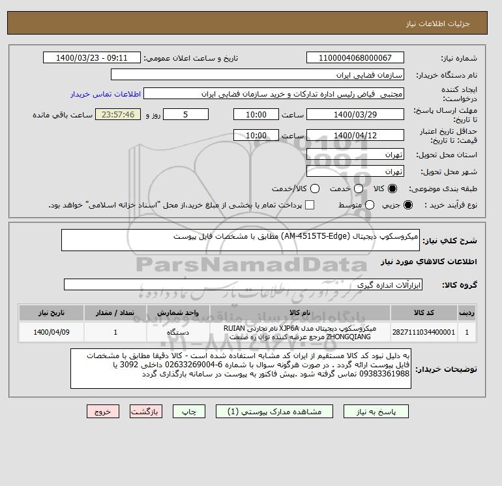Select the کالا radio button
Image resolution: width=502 pixels, height=486 pixels.
[392, 189]
